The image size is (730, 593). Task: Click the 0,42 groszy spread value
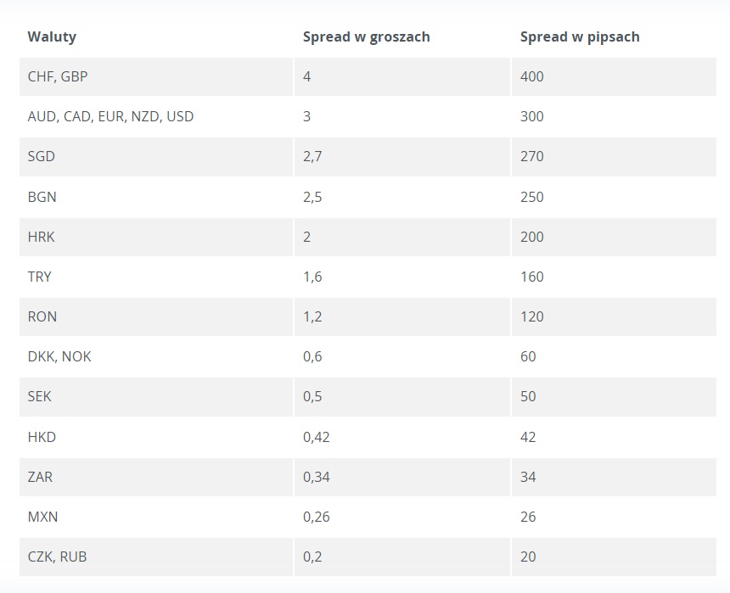316,437
